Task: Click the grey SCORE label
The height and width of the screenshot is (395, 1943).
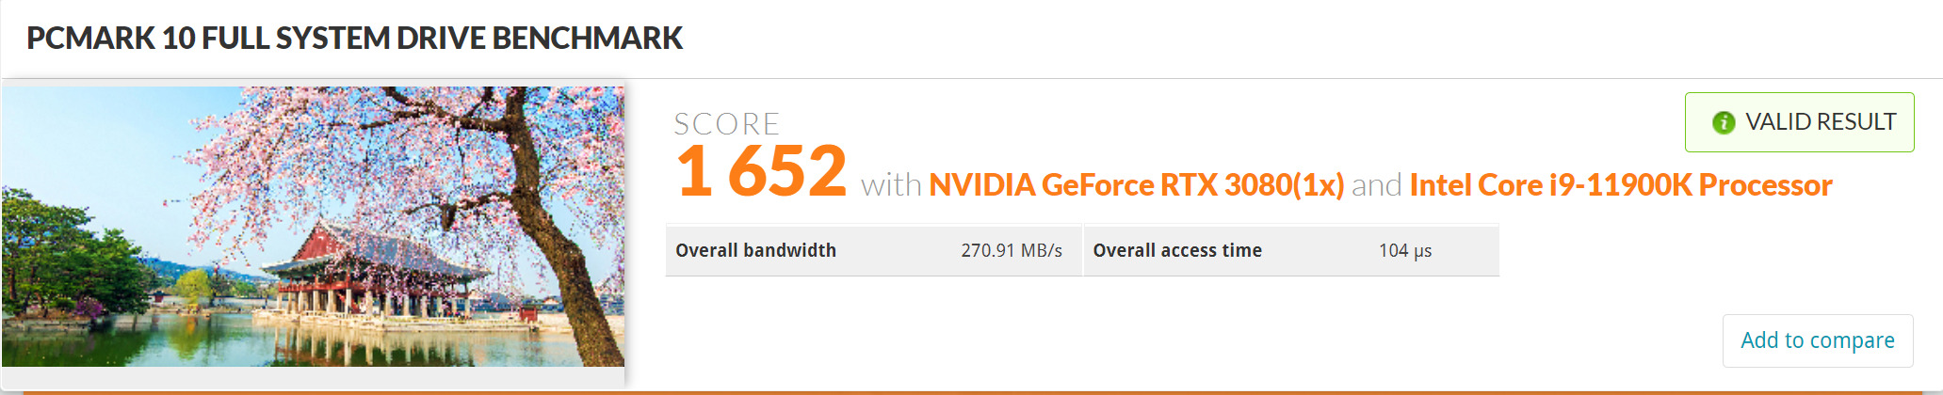Action: pos(726,123)
